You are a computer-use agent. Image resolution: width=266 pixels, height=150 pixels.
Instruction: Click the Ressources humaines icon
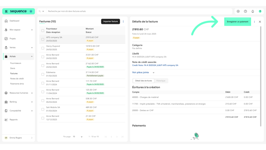pyautogui.click(x=6, y=93)
